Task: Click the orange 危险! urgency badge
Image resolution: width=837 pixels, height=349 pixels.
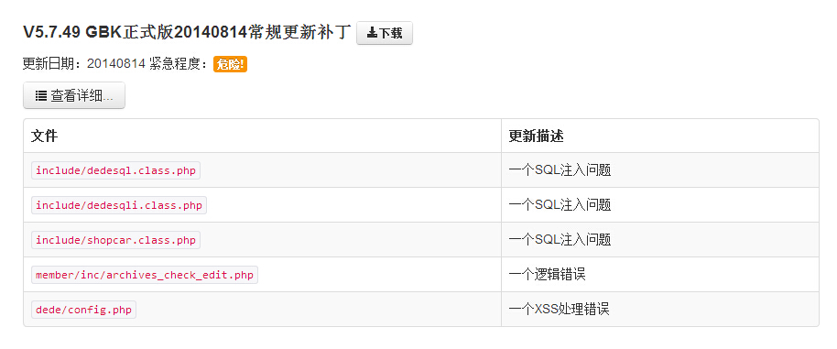Action: [x=230, y=64]
